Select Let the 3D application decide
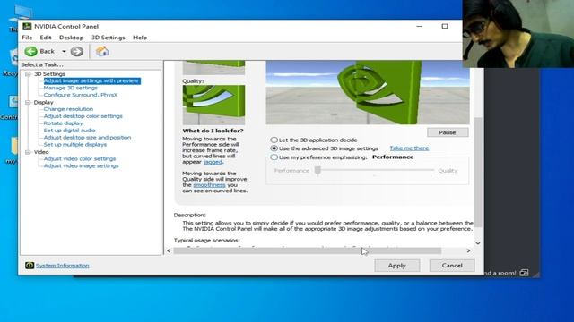Image resolution: width=574 pixels, height=322 pixels. pyautogui.click(x=274, y=140)
